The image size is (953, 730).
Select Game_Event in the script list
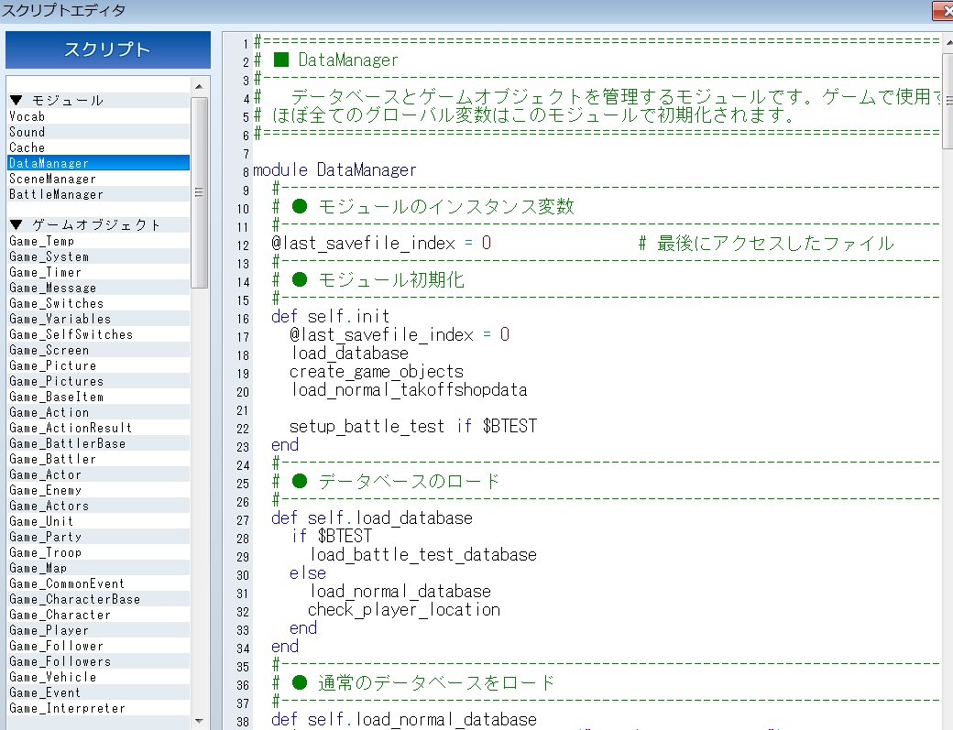(x=98, y=693)
